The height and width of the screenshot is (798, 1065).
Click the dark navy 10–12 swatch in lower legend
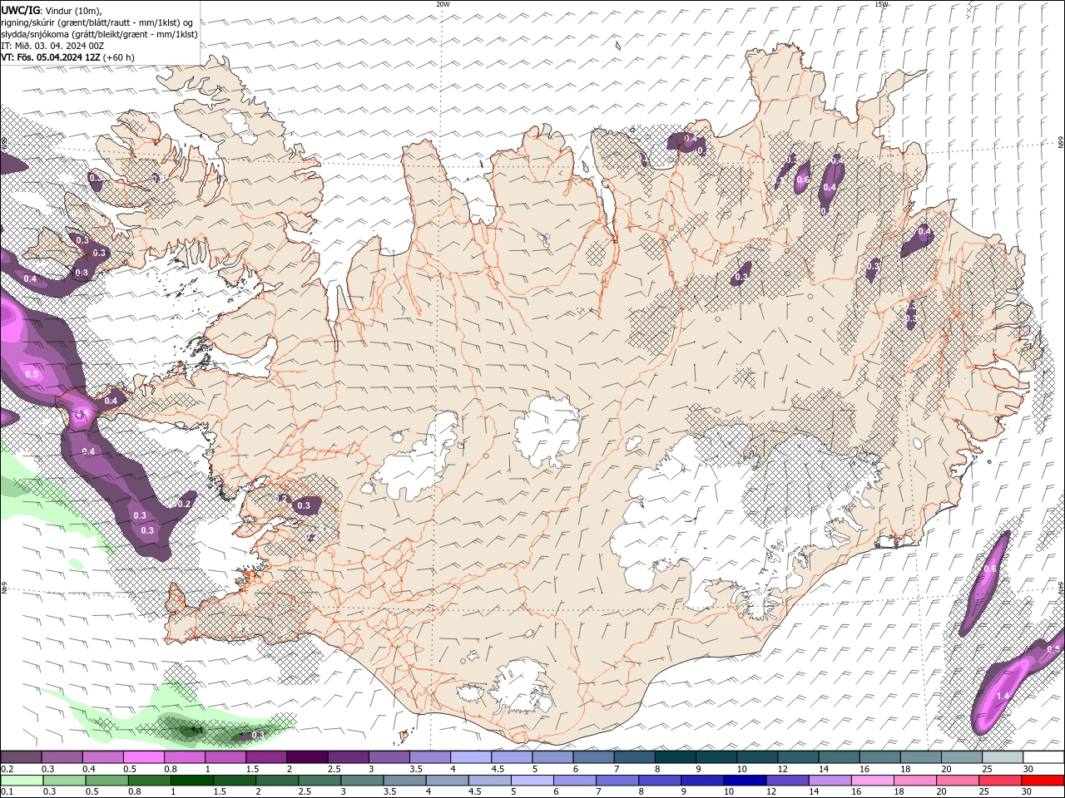pyautogui.click(x=745, y=781)
